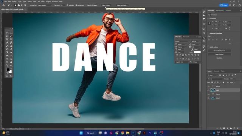Open the Character panel icon in side strip
This screenshot has height=136, width=242.
[x=204, y=38]
